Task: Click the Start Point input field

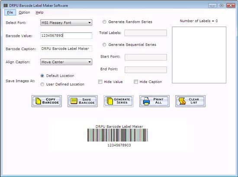Action: [x=146, y=57]
